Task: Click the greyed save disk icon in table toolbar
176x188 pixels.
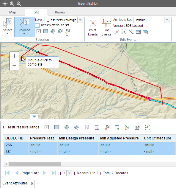Action: 87,127
